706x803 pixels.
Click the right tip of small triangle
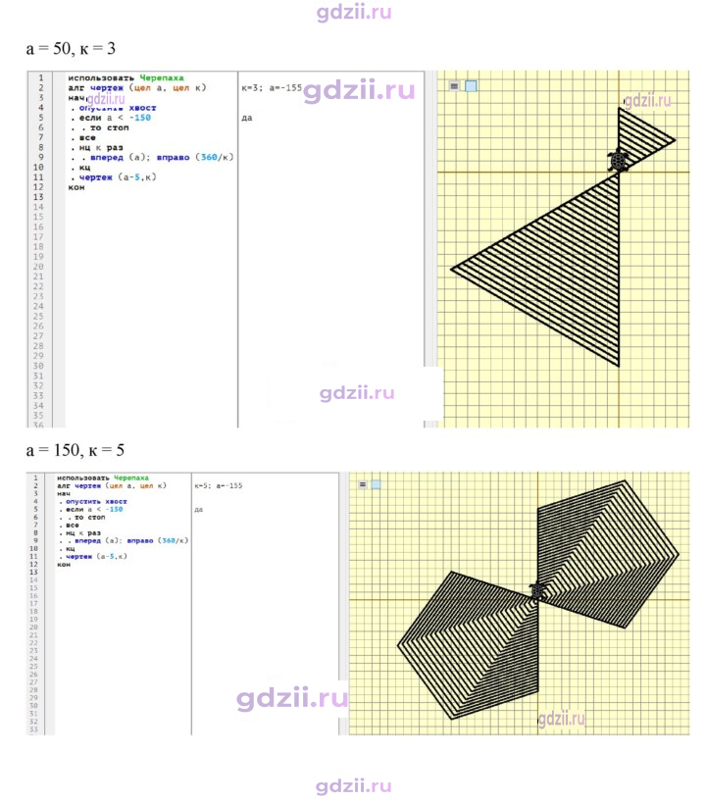[675, 139]
